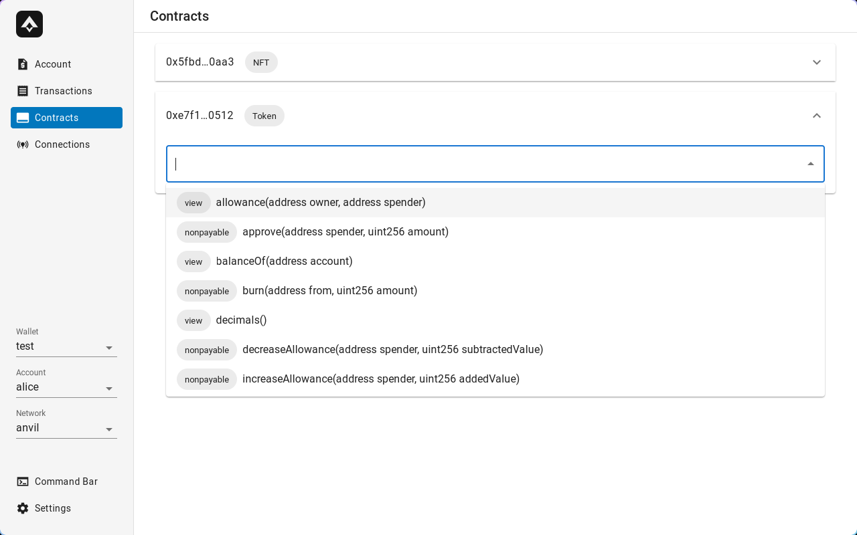Select balanceOf(address account) from list

click(x=284, y=261)
